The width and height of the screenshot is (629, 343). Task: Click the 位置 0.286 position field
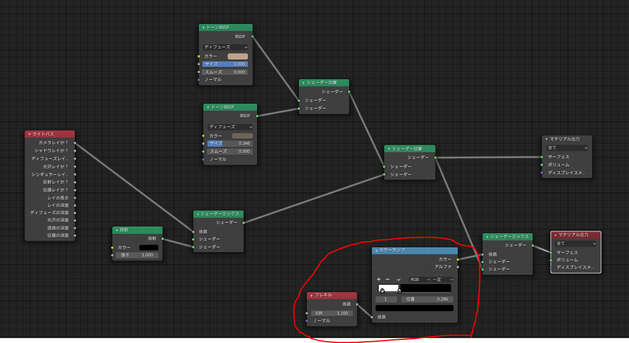427,299
